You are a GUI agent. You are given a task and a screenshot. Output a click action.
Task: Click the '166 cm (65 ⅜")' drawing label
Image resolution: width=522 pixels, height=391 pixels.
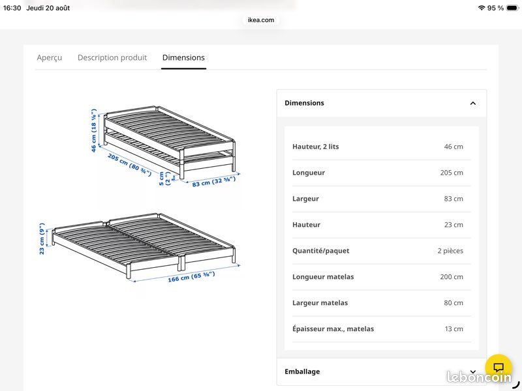[191, 276]
